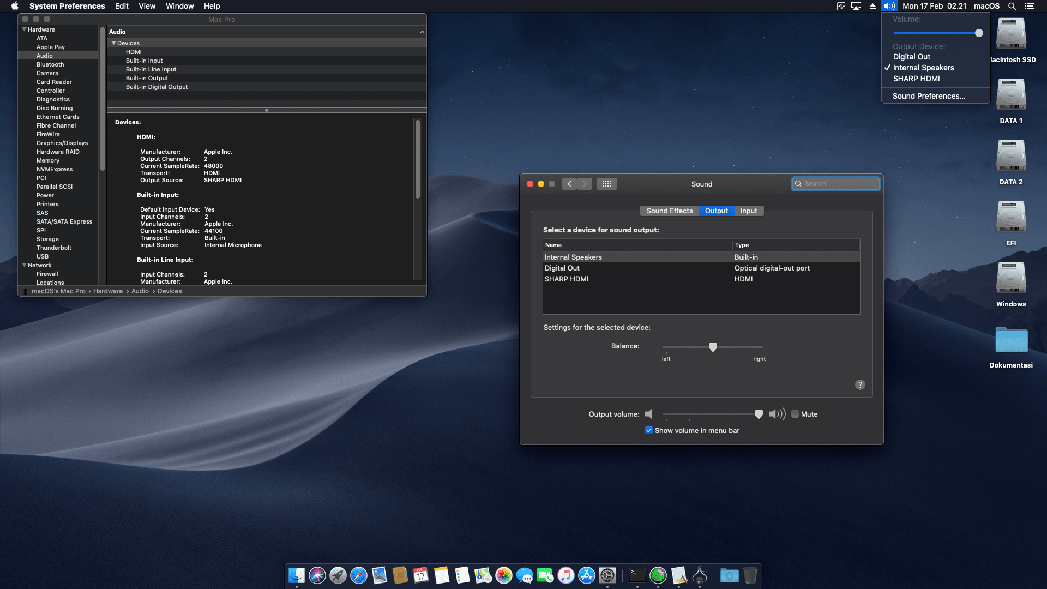This screenshot has height=589, width=1047.
Task: Click the AirPlay menu bar icon
Action: tap(856, 6)
